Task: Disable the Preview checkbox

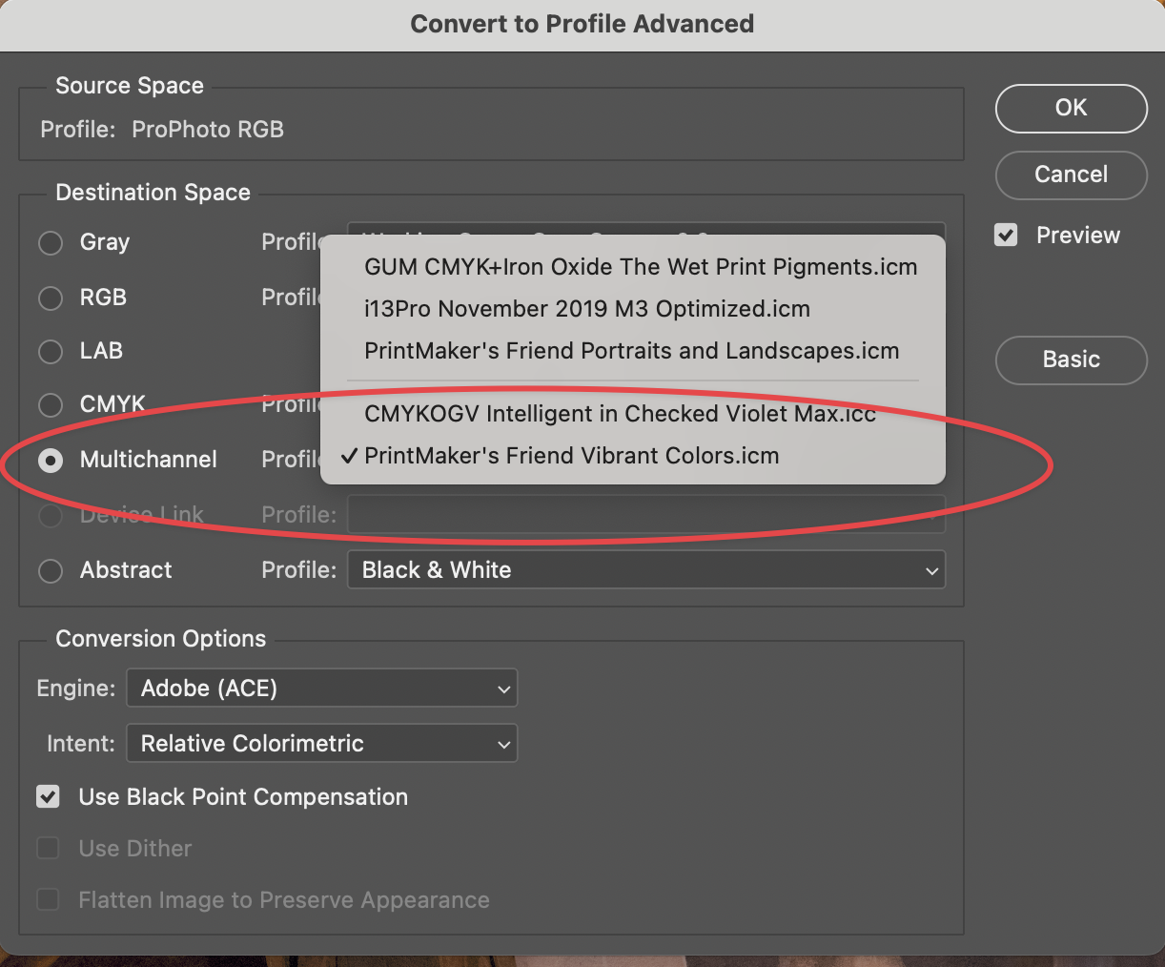Action: (1005, 235)
